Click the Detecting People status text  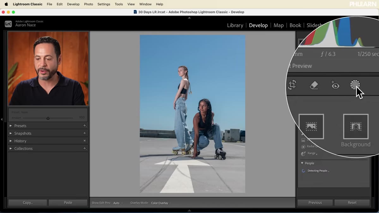click(x=318, y=171)
